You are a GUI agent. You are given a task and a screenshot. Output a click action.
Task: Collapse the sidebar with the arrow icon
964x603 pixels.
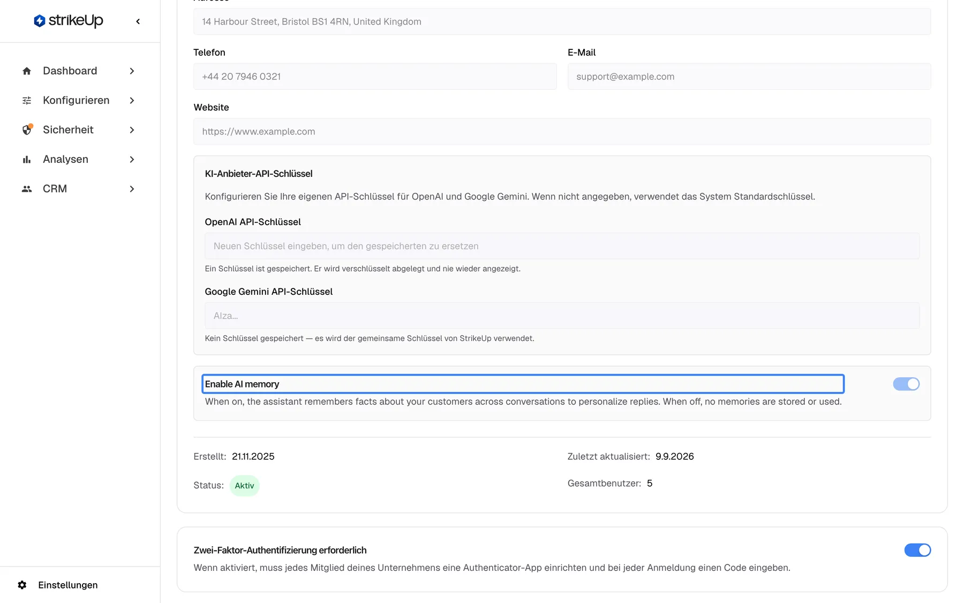138,21
